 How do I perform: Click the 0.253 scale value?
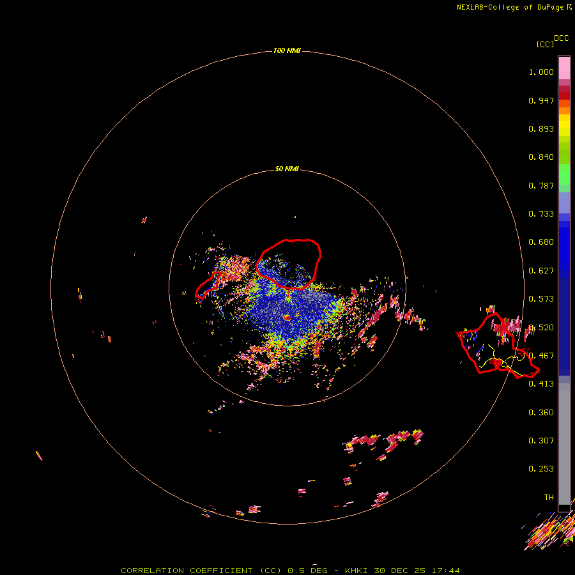(541, 469)
